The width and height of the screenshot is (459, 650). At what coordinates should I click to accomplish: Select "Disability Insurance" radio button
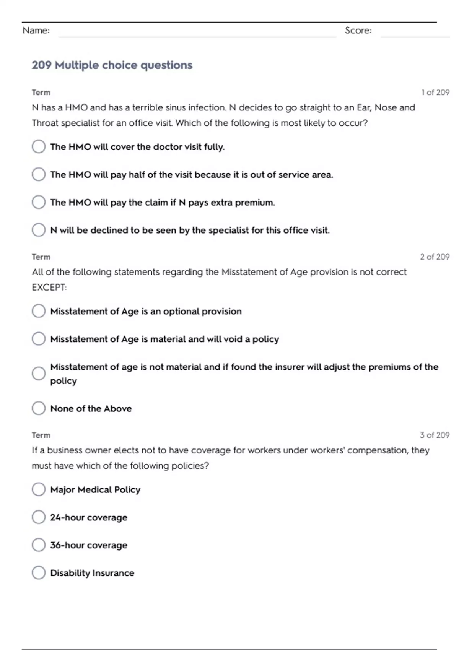click(39, 573)
